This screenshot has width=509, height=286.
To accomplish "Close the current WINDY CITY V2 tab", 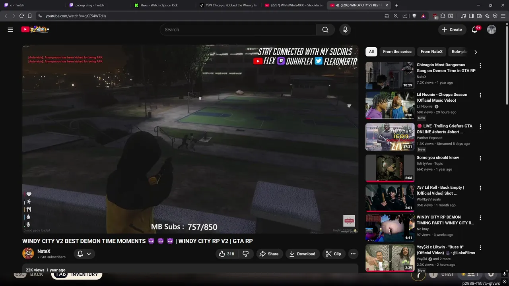I will (387, 5).
